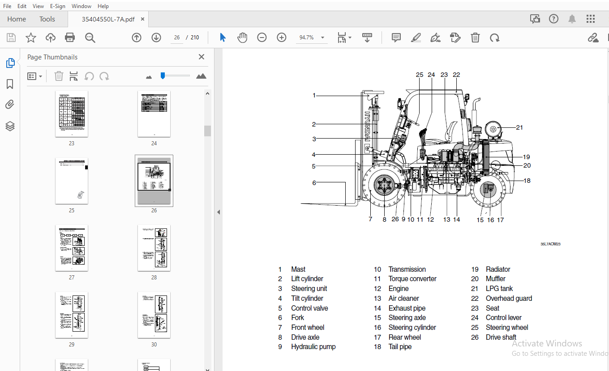Screen dimensions: 609x371
Task: Delete the selected thumbnail pages
Action: coord(59,76)
